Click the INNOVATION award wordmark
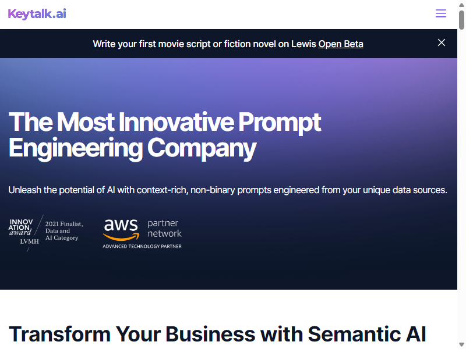 tap(20, 227)
